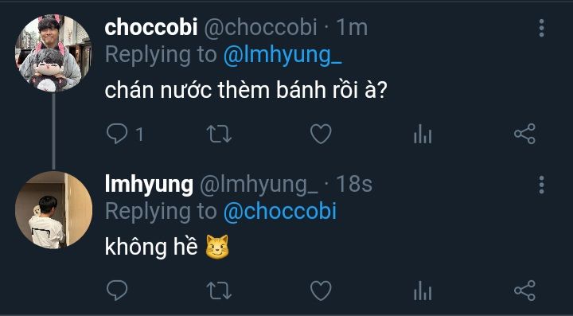The height and width of the screenshot is (316, 573).
Task: View analytics for choccobi's tweet
Action: (423, 134)
